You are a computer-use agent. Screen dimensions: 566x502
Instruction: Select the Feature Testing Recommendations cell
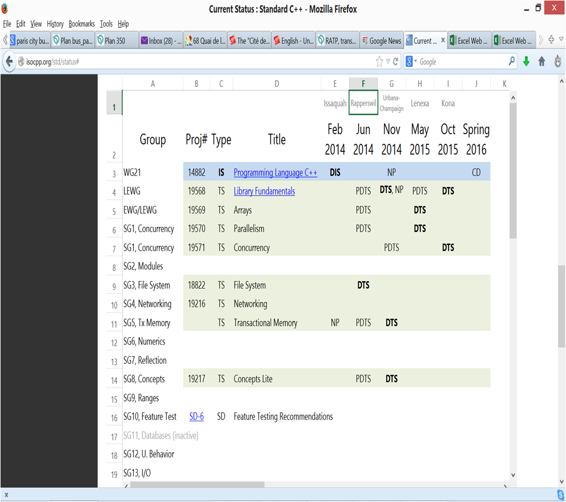pyautogui.click(x=283, y=417)
